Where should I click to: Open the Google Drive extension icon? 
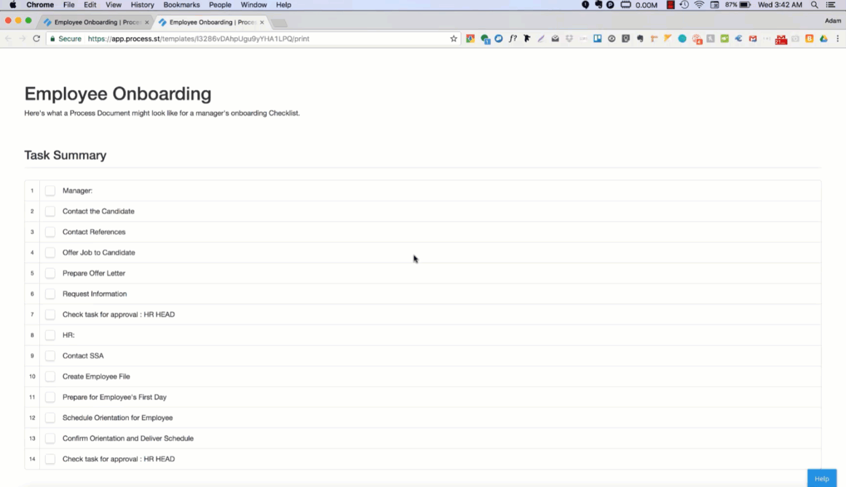coord(823,39)
